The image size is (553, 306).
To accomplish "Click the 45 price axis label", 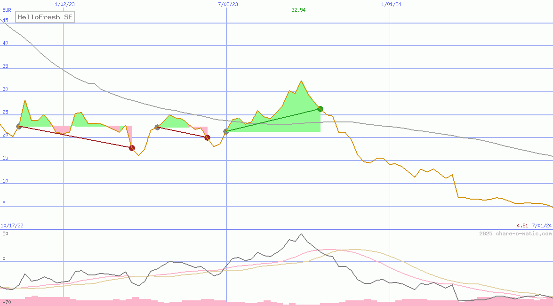I will point(5,21).
